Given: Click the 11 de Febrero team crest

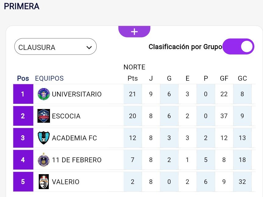Looking at the screenshot, I should coord(44,160).
